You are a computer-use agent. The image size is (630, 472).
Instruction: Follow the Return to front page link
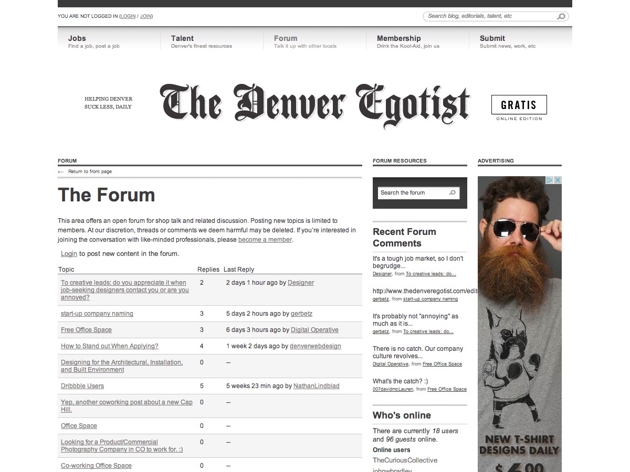90,171
